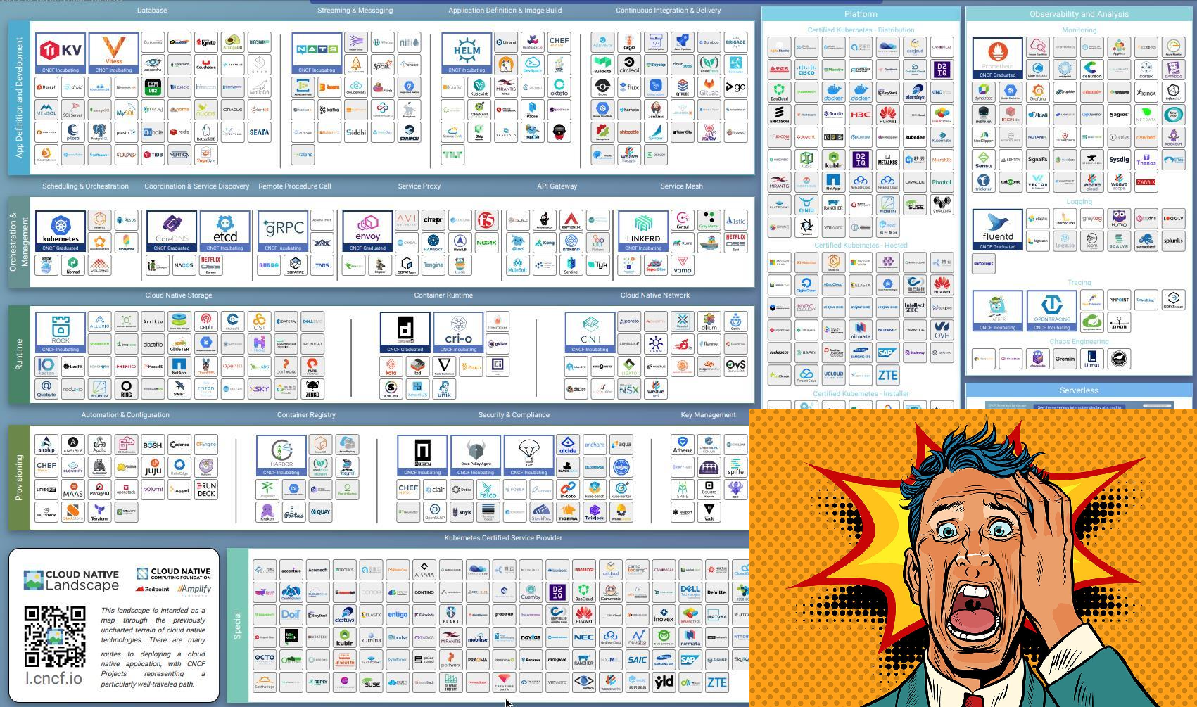
Task: Select the ceph storage logo
Action: point(205,322)
